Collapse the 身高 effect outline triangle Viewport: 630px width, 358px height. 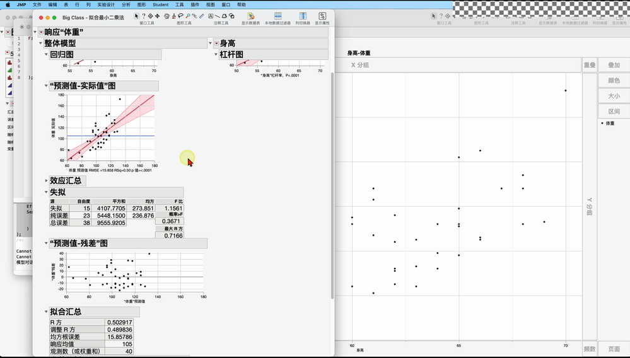coord(210,43)
